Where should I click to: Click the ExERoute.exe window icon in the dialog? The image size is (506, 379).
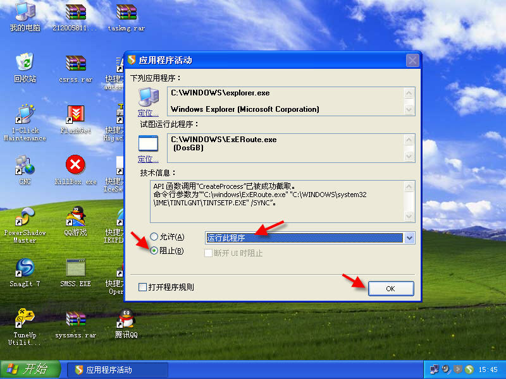[x=148, y=144]
